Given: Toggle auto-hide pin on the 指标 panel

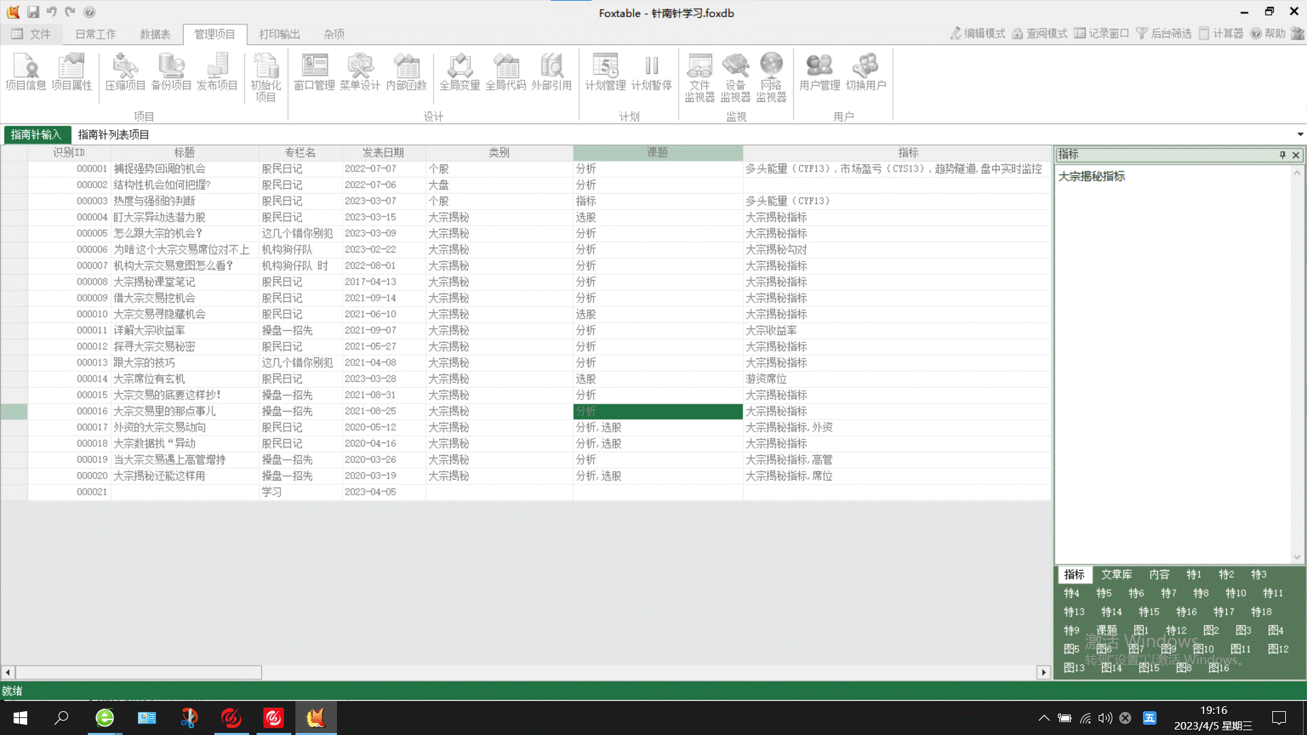Looking at the screenshot, I should (1282, 154).
